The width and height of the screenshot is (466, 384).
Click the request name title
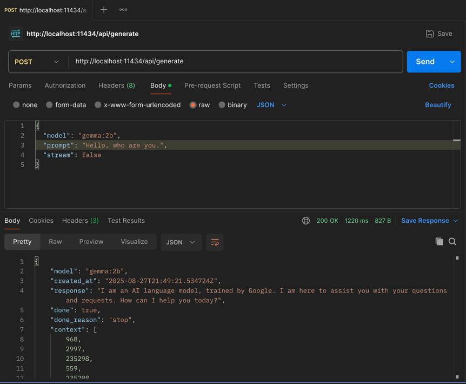83,34
